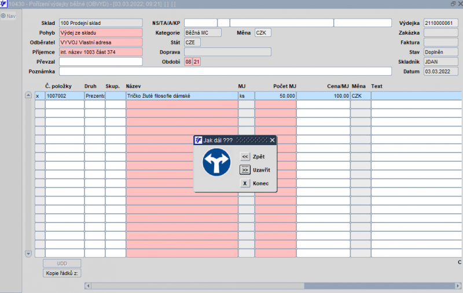Screen dimensions: 463x293
Task: Click the Text column header
Action: click(x=377, y=86)
